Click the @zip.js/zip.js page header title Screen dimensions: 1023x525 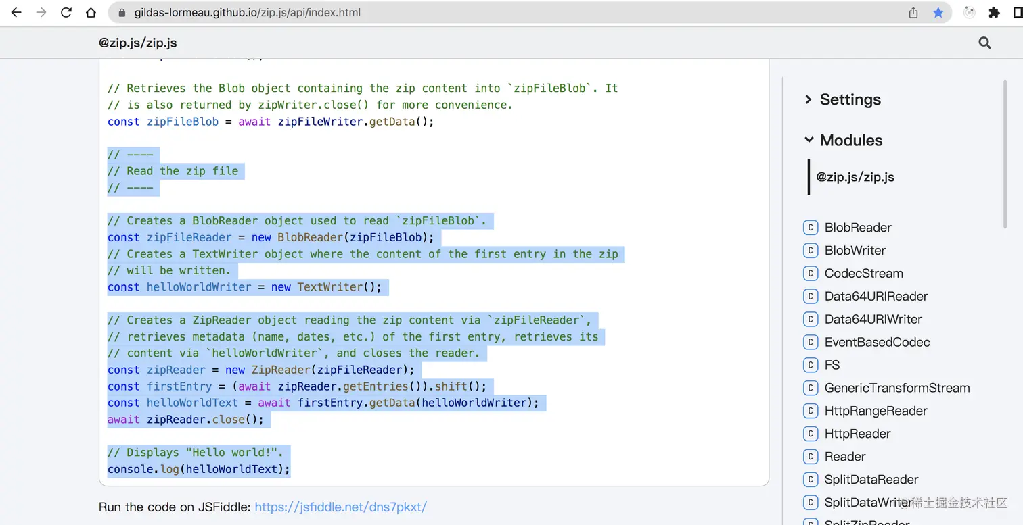138,43
